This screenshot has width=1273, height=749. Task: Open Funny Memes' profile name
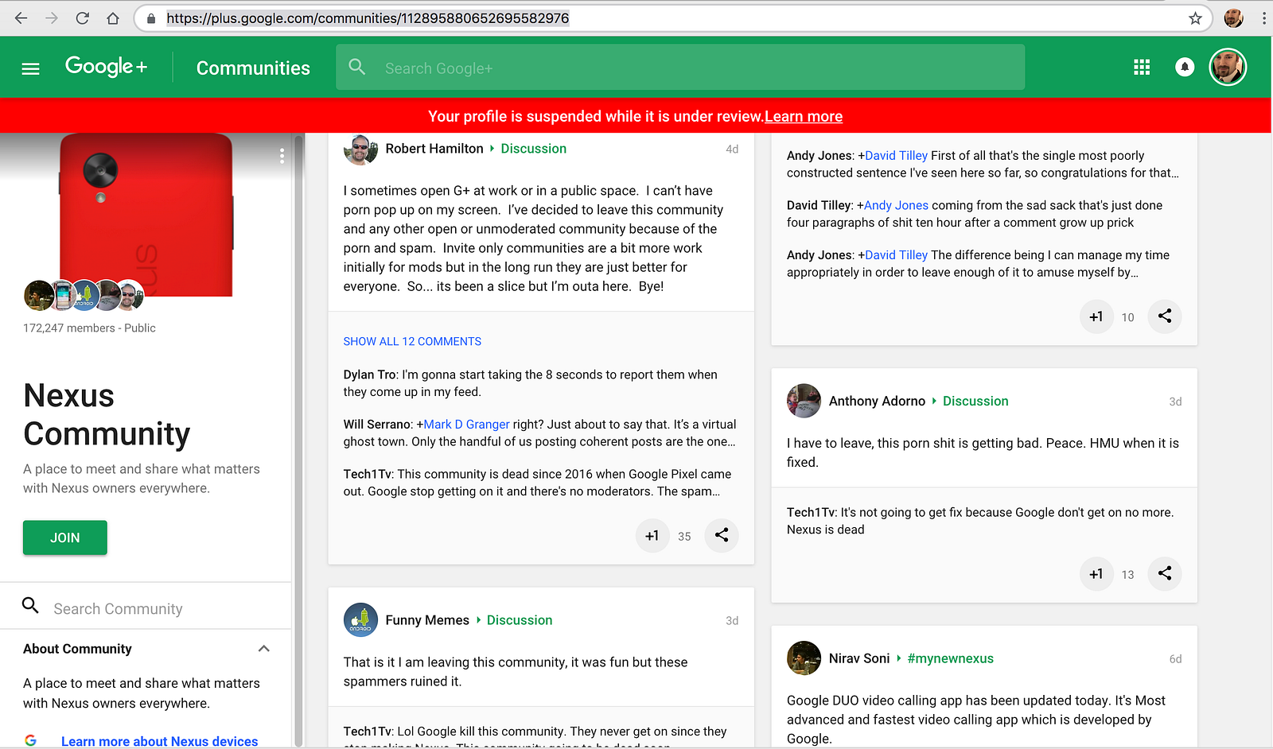[x=427, y=620]
